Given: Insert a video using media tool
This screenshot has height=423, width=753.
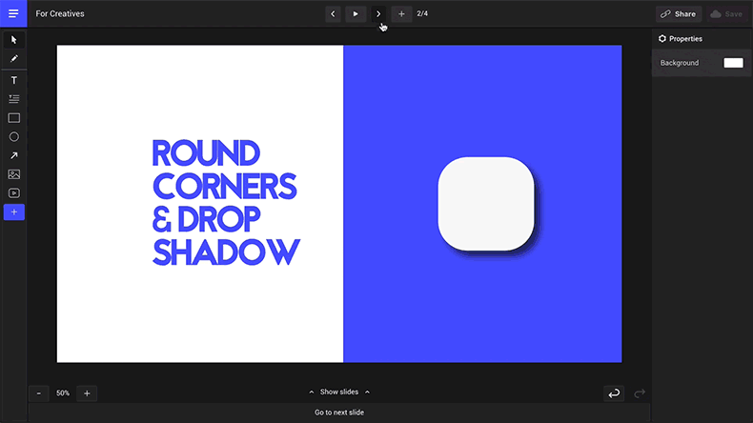Looking at the screenshot, I should [13, 193].
